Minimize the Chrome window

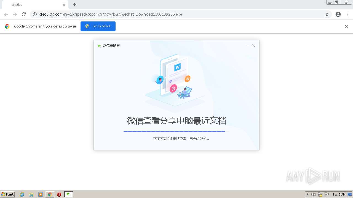tap(330, 2)
